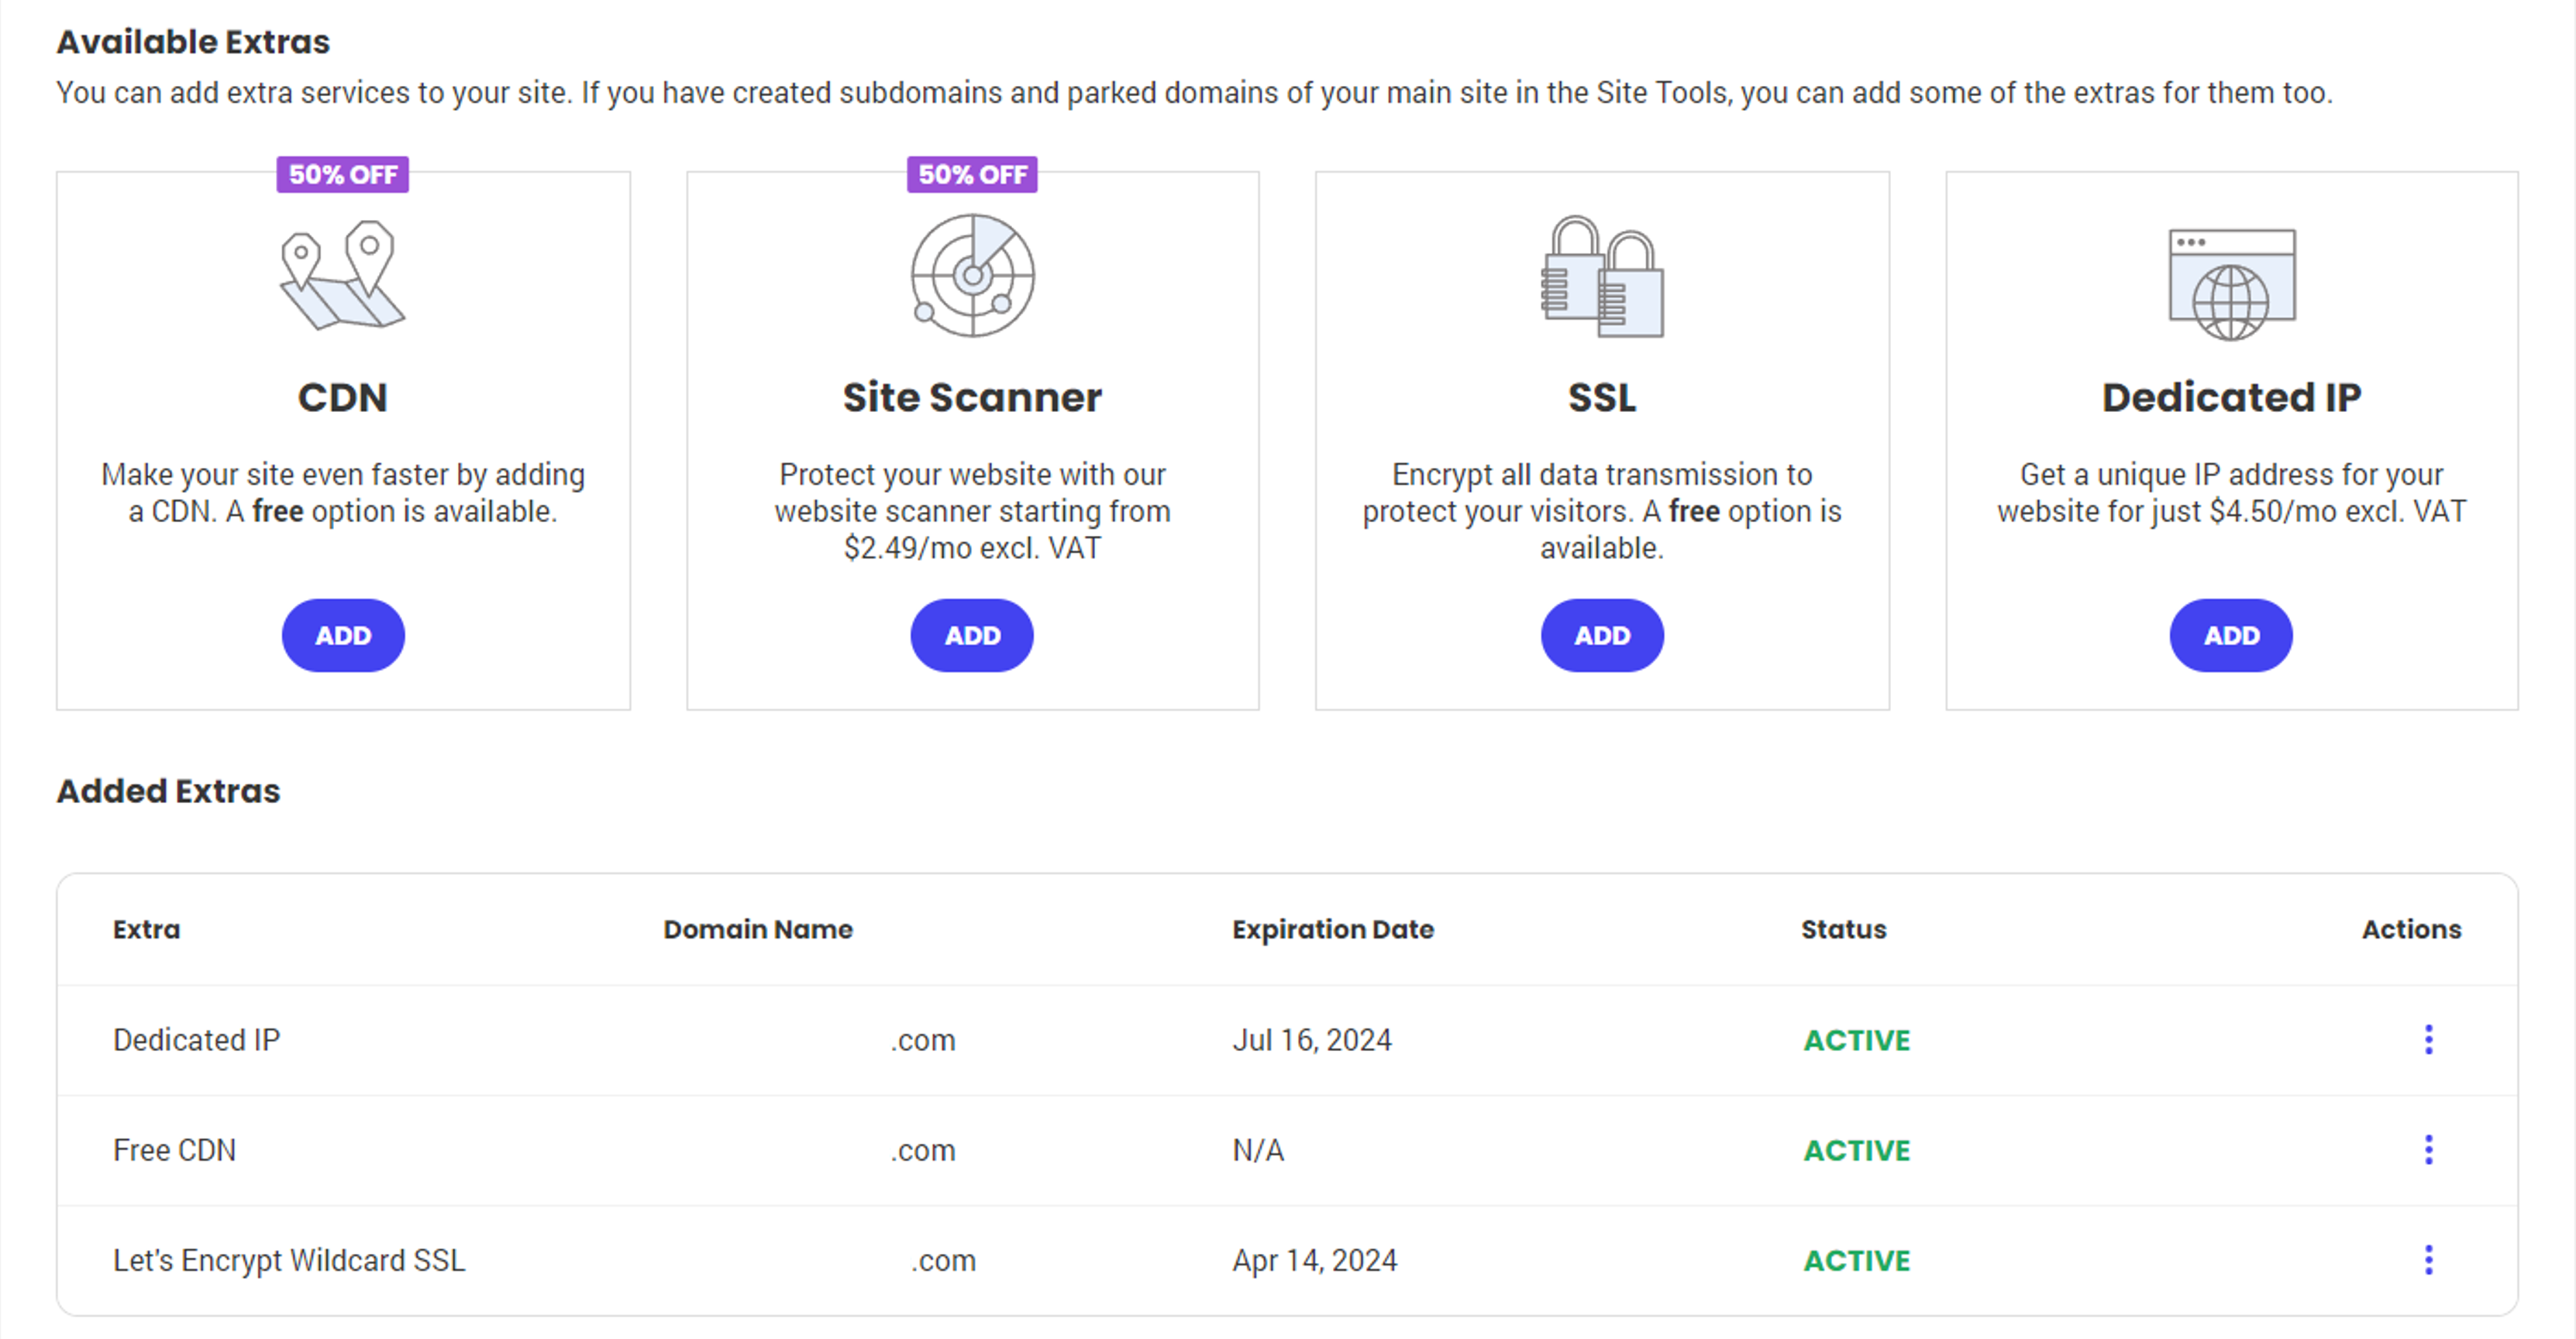Viewport: 2576px width, 1339px height.
Task: Click the Domain Name column header
Action: point(758,929)
